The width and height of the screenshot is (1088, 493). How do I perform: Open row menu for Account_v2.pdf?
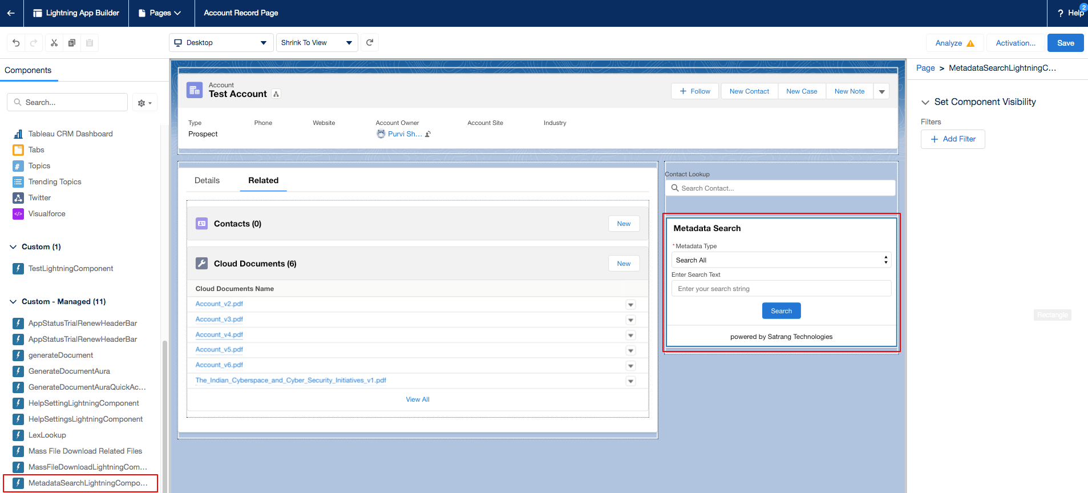pyautogui.click(x=630, y=305)
